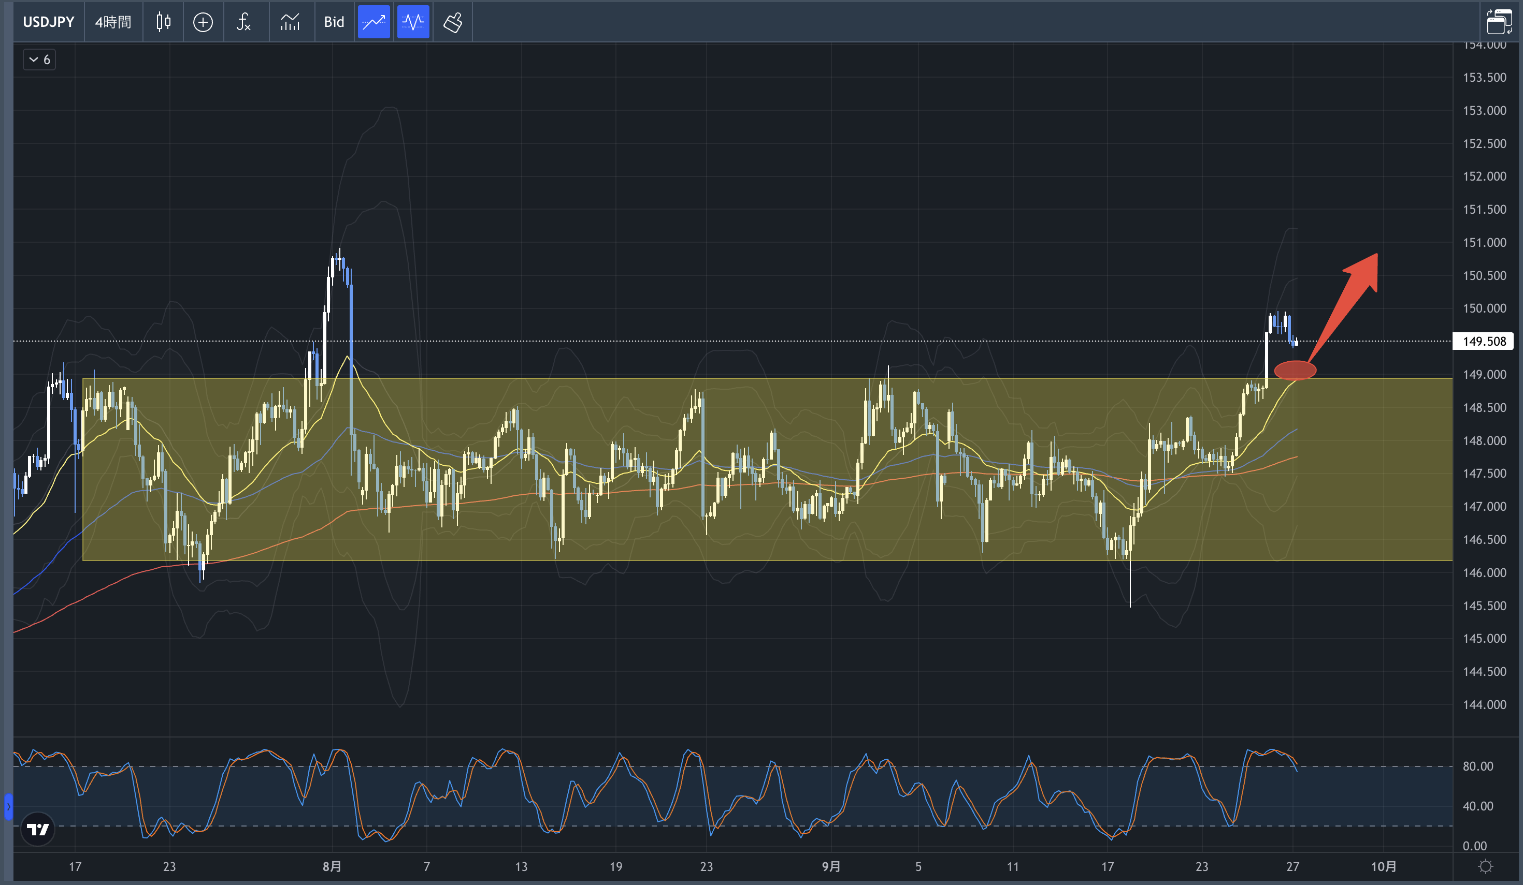Click the small blue left edge panel handle
Image resolution: width=1523 pixels, height=885 pixels.
tap(8, 806)
